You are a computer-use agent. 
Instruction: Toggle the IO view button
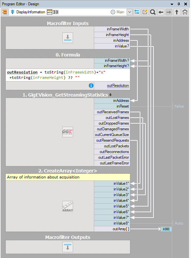point(56,12)
